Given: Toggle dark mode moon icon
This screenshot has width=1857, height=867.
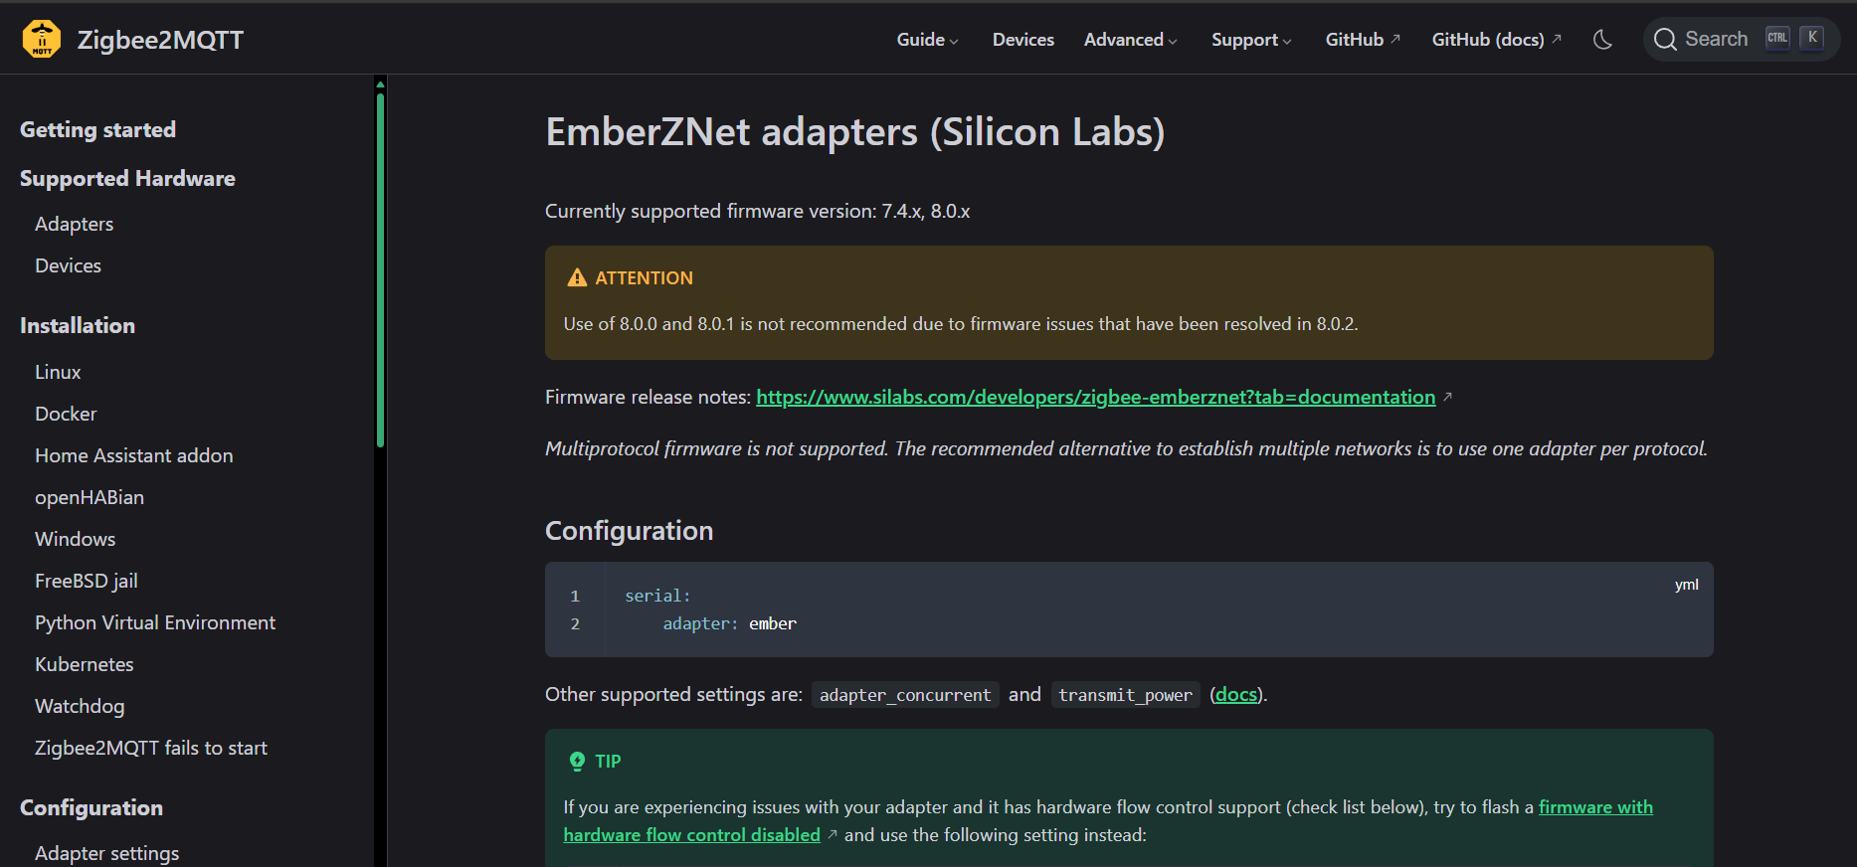Looking at the screenshot, I should point(1602,40).
